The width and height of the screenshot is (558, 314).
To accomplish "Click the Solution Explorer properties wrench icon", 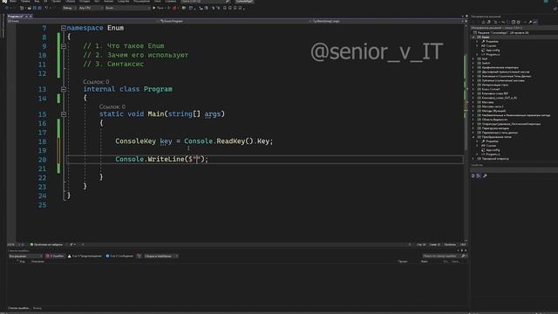I will pyautogui.click(x=530, y=22).
